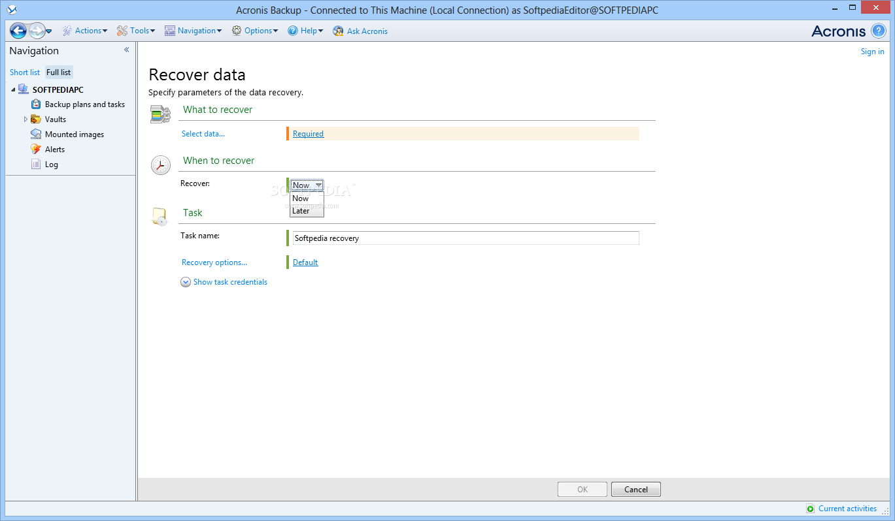895x521 pixels.
Task: Click the Vaults folder icon
Action: tap(36, 119)
